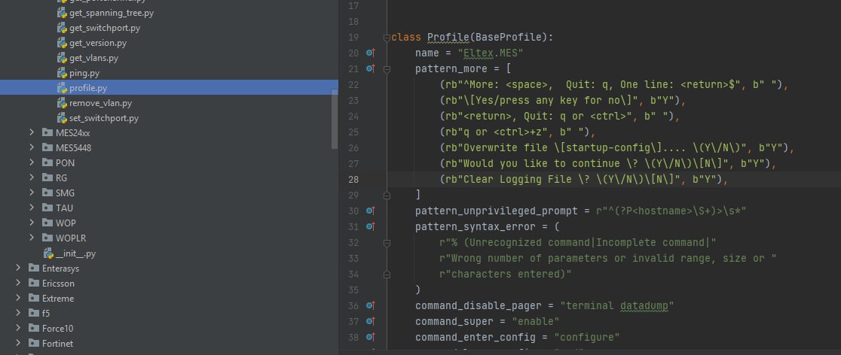This screenshot has width=841, height=355.
Task: Click Python file icon of remove_vlan.py
Action: pyautogui.click(x=62, y=103)
